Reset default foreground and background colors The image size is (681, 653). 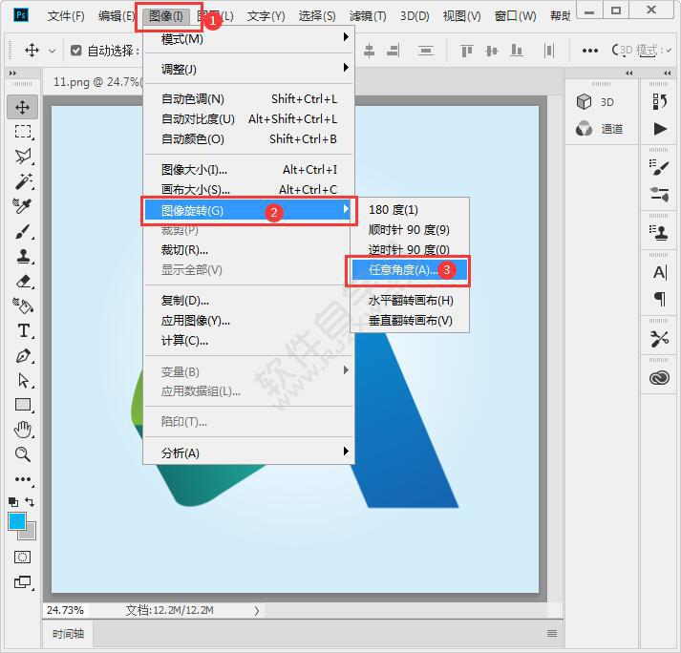13,502
